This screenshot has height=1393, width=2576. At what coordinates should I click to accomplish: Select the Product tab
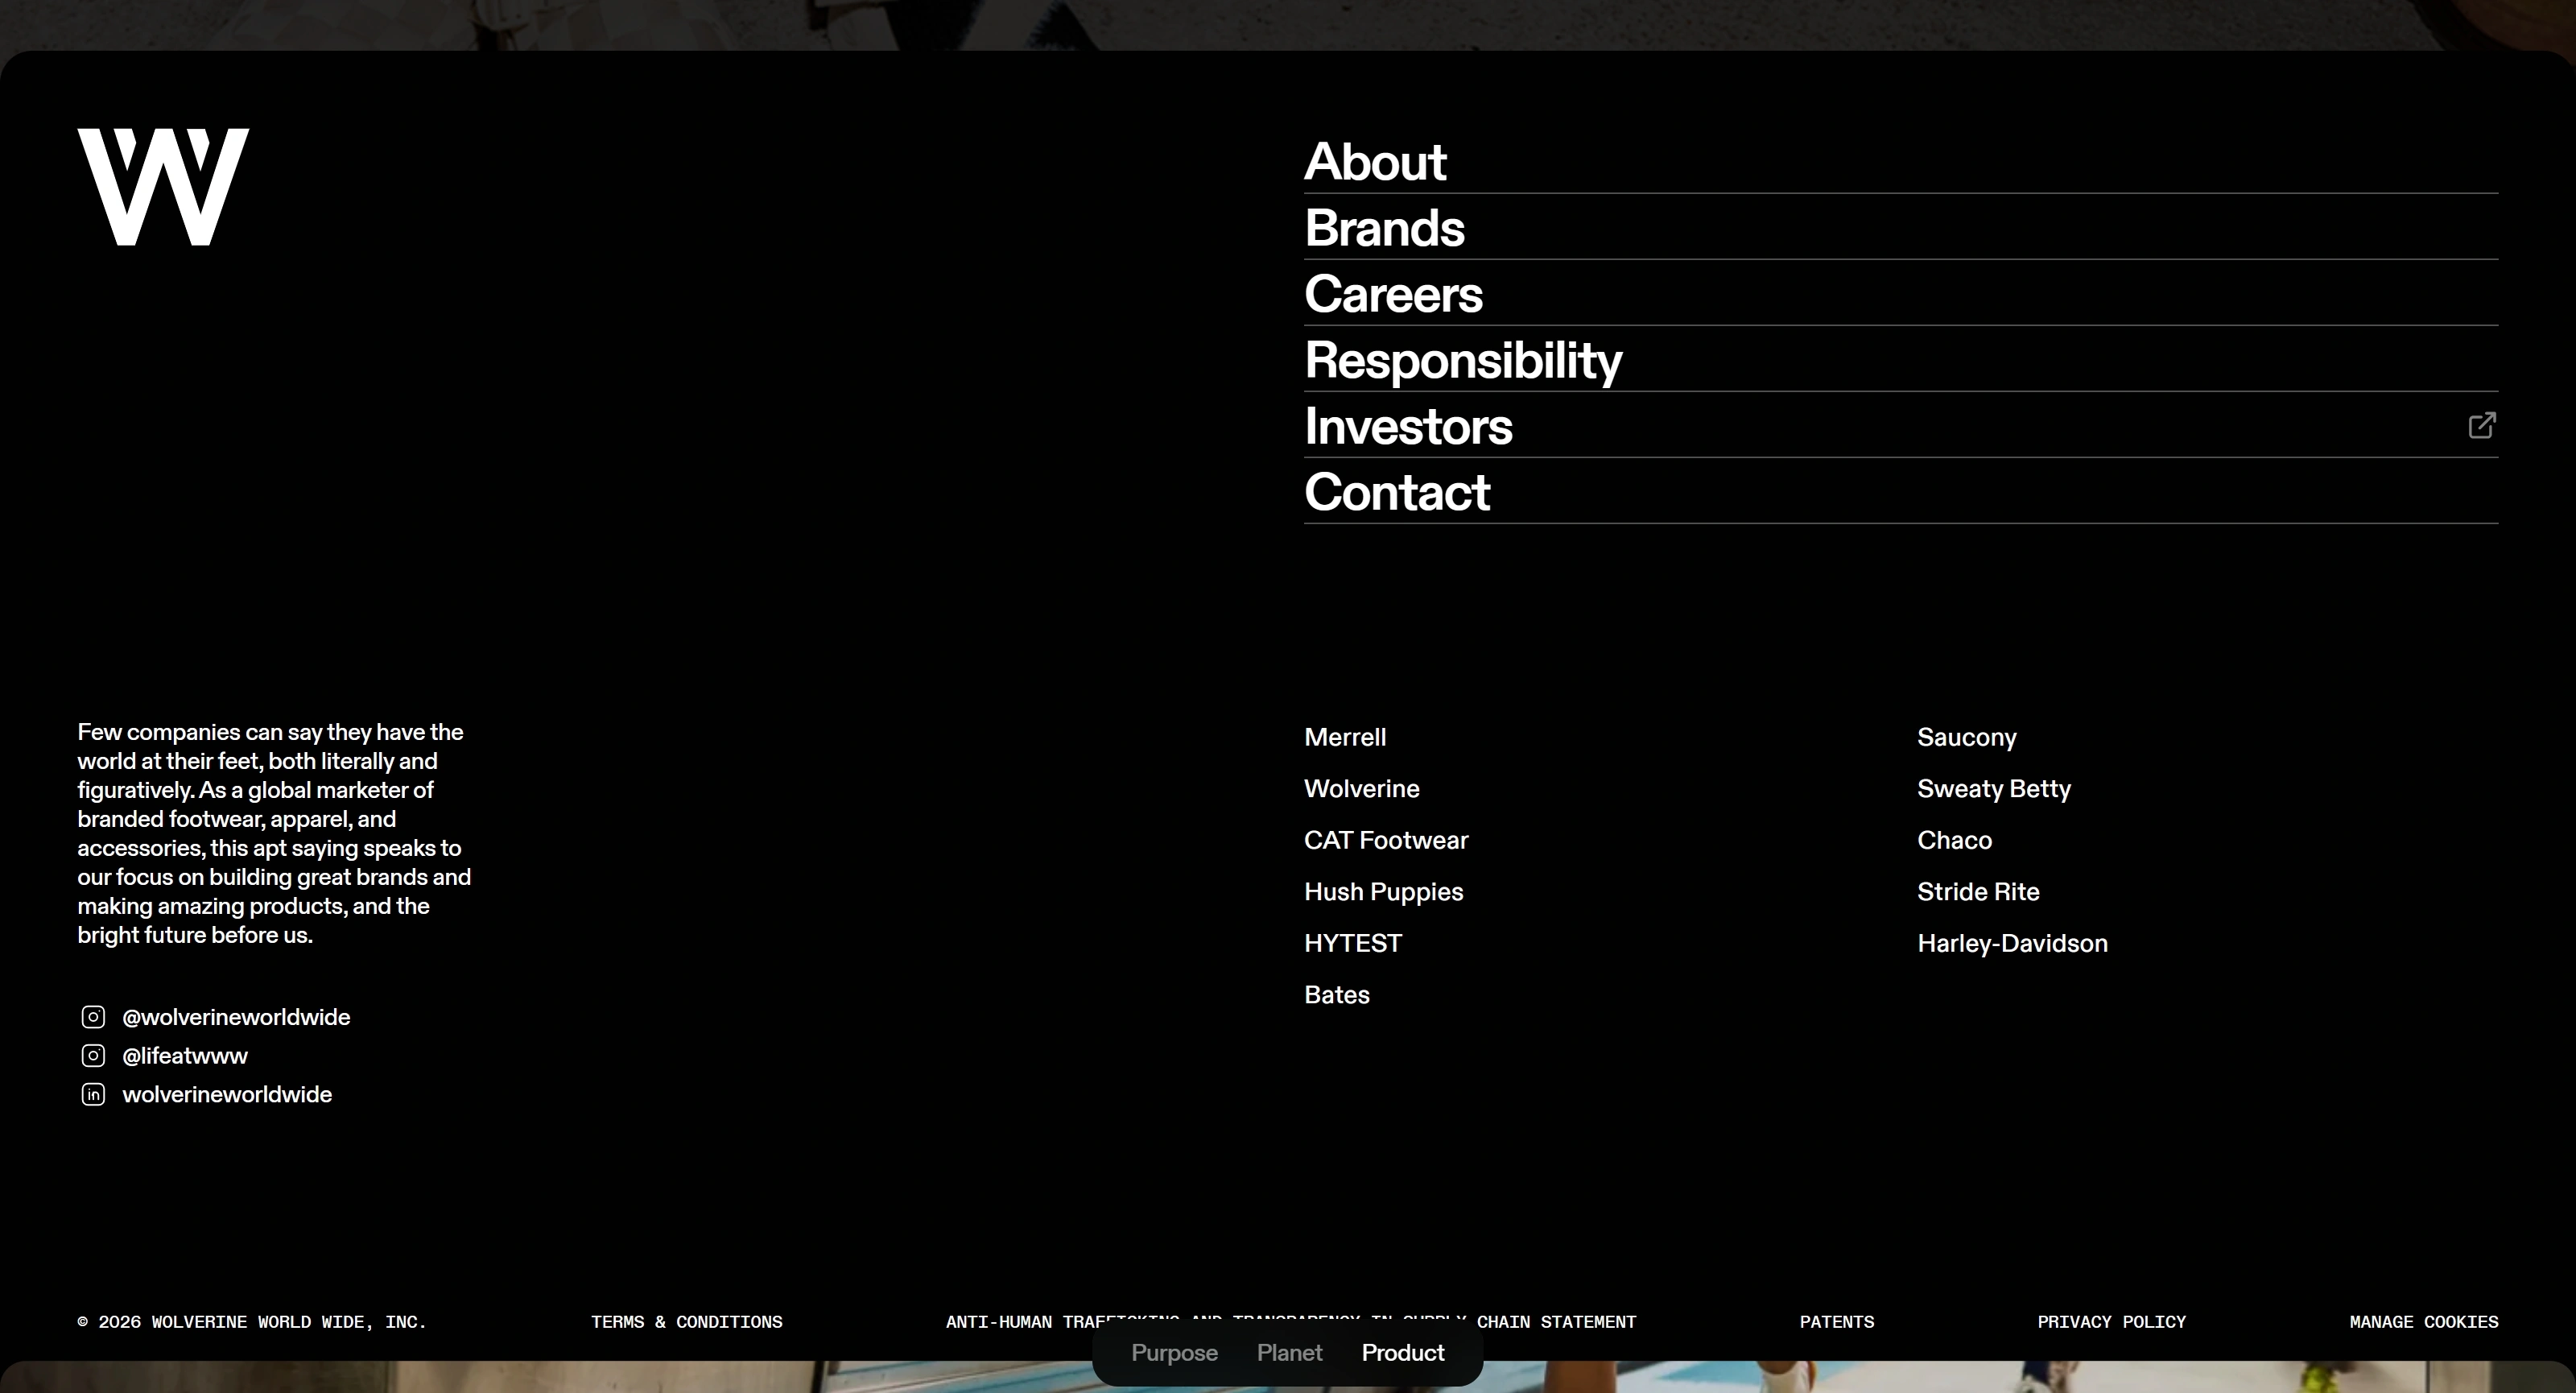tap(1403, 1353)
